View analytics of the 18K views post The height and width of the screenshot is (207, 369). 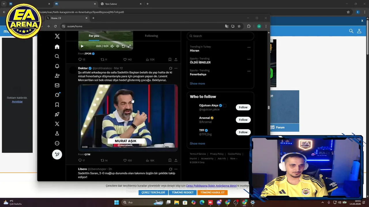tap(150, 160)
